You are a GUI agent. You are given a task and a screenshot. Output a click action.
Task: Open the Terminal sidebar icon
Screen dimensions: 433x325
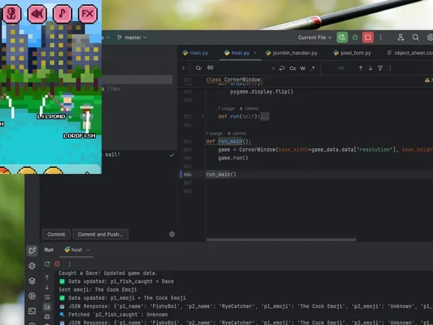[x=32, y=311]
